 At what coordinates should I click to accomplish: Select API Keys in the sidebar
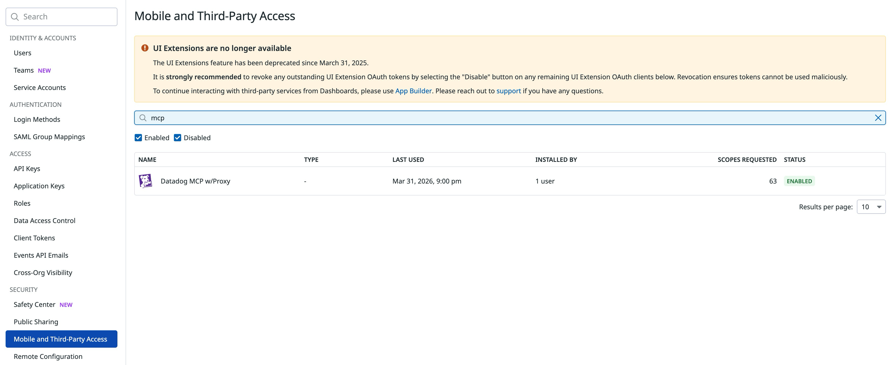(x=26, y=168)
